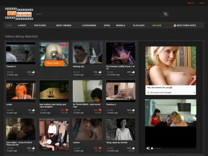
Task: Click the thumbs-up icon for bathing clip
Action: click(x=100, y=72)
